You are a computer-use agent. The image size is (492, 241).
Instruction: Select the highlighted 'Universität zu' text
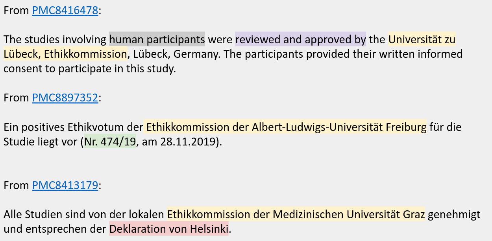click(x=422, y=39)
